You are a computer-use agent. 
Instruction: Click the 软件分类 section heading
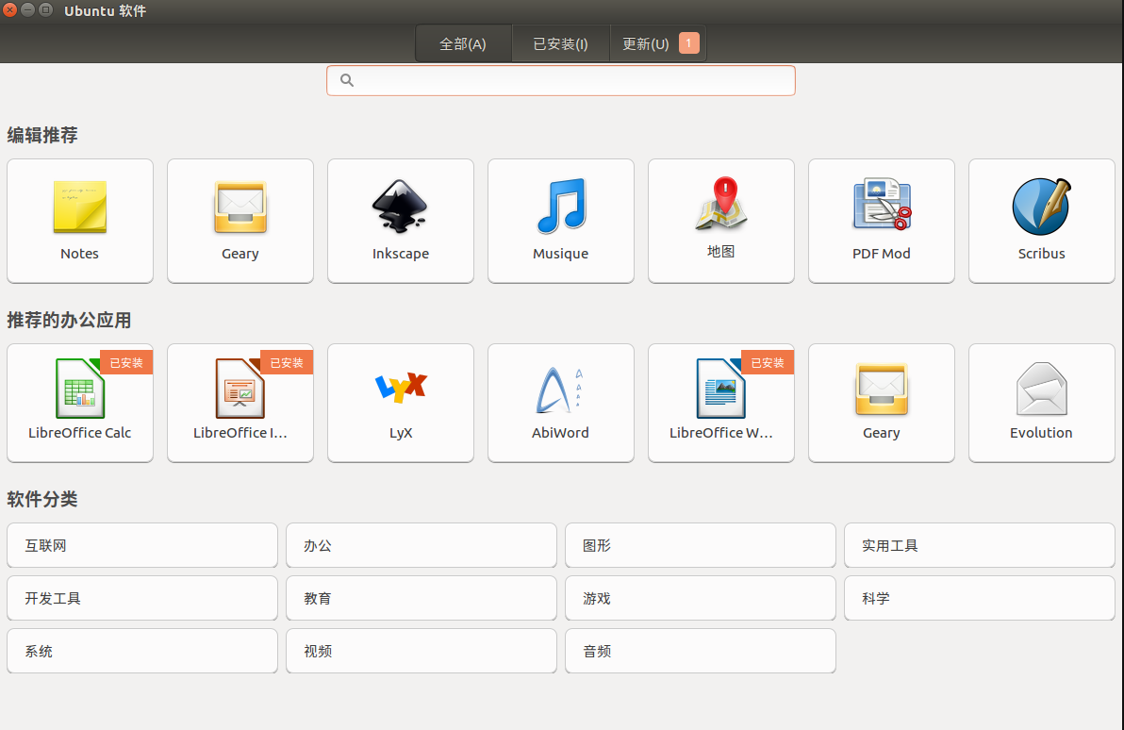[x=42, y=499]
